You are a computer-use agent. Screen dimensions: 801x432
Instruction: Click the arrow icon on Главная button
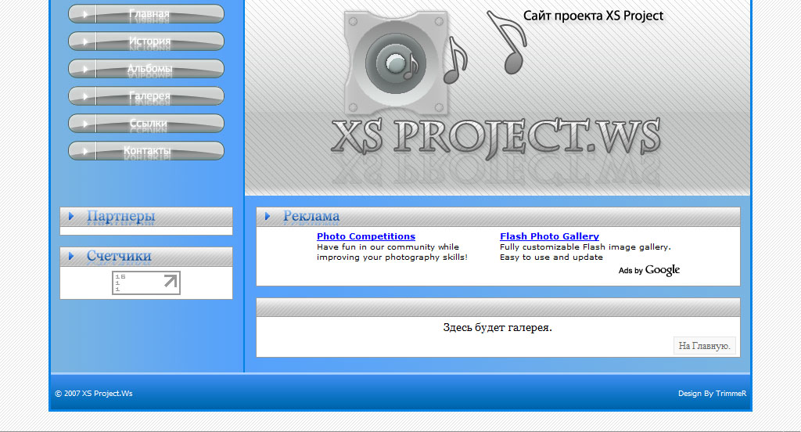tap(85, 14)
